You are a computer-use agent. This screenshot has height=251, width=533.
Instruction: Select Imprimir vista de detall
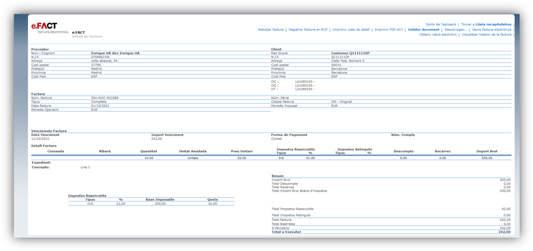[351, 29]
